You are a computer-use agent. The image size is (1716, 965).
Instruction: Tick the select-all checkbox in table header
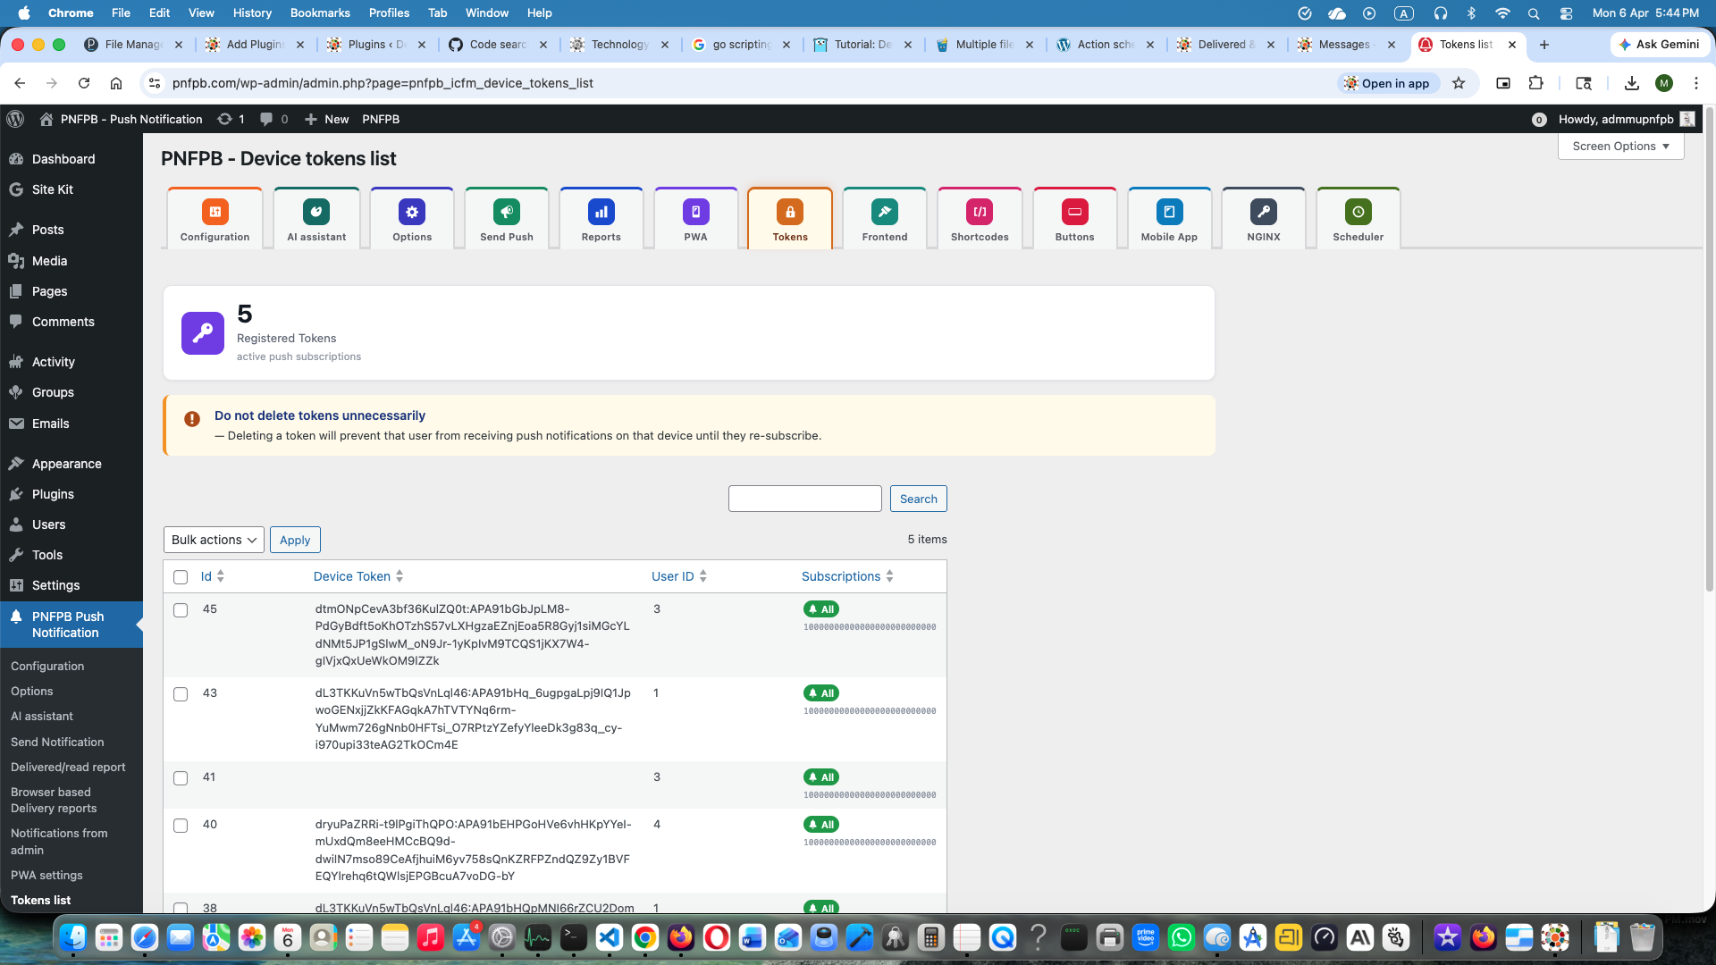pyautogui.click(x=181, y=577)
